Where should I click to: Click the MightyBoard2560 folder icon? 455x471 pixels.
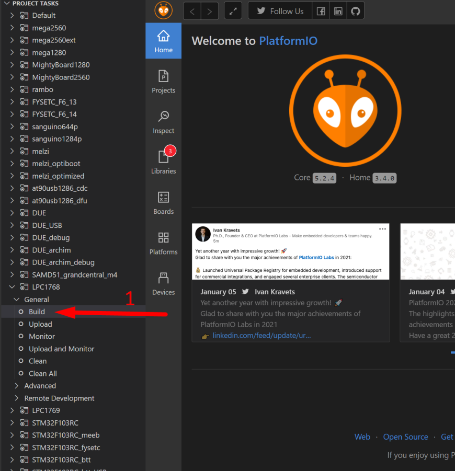coord(24,77)
